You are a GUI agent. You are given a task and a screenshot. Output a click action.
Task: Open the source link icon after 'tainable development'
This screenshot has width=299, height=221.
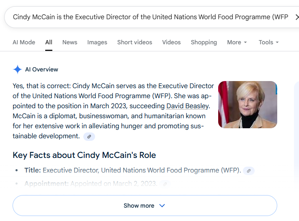(89, 137)
